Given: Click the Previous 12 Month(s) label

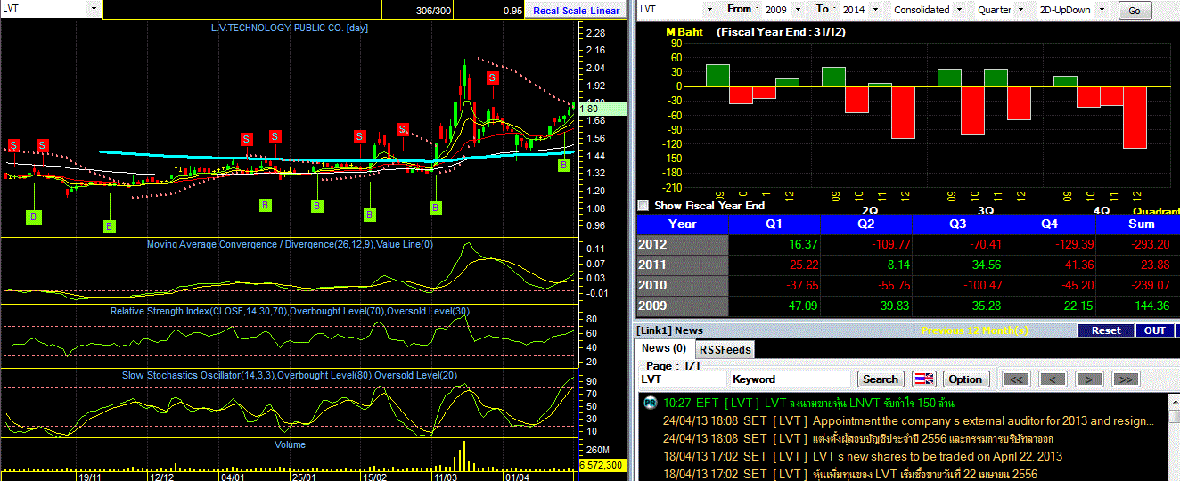Looking at the screenshot, I should click(975, 330).
